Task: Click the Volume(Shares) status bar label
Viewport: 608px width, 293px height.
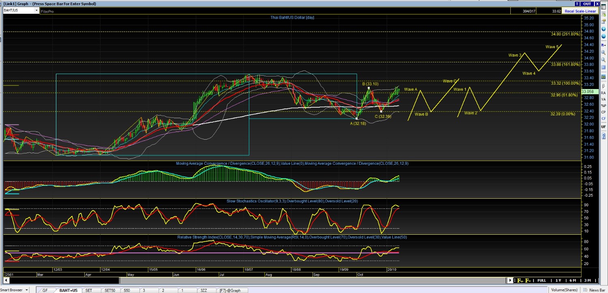Action: (x=565, y=290)
